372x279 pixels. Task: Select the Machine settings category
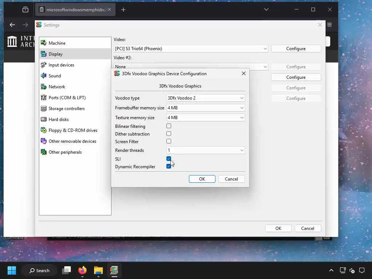(75, 43)
